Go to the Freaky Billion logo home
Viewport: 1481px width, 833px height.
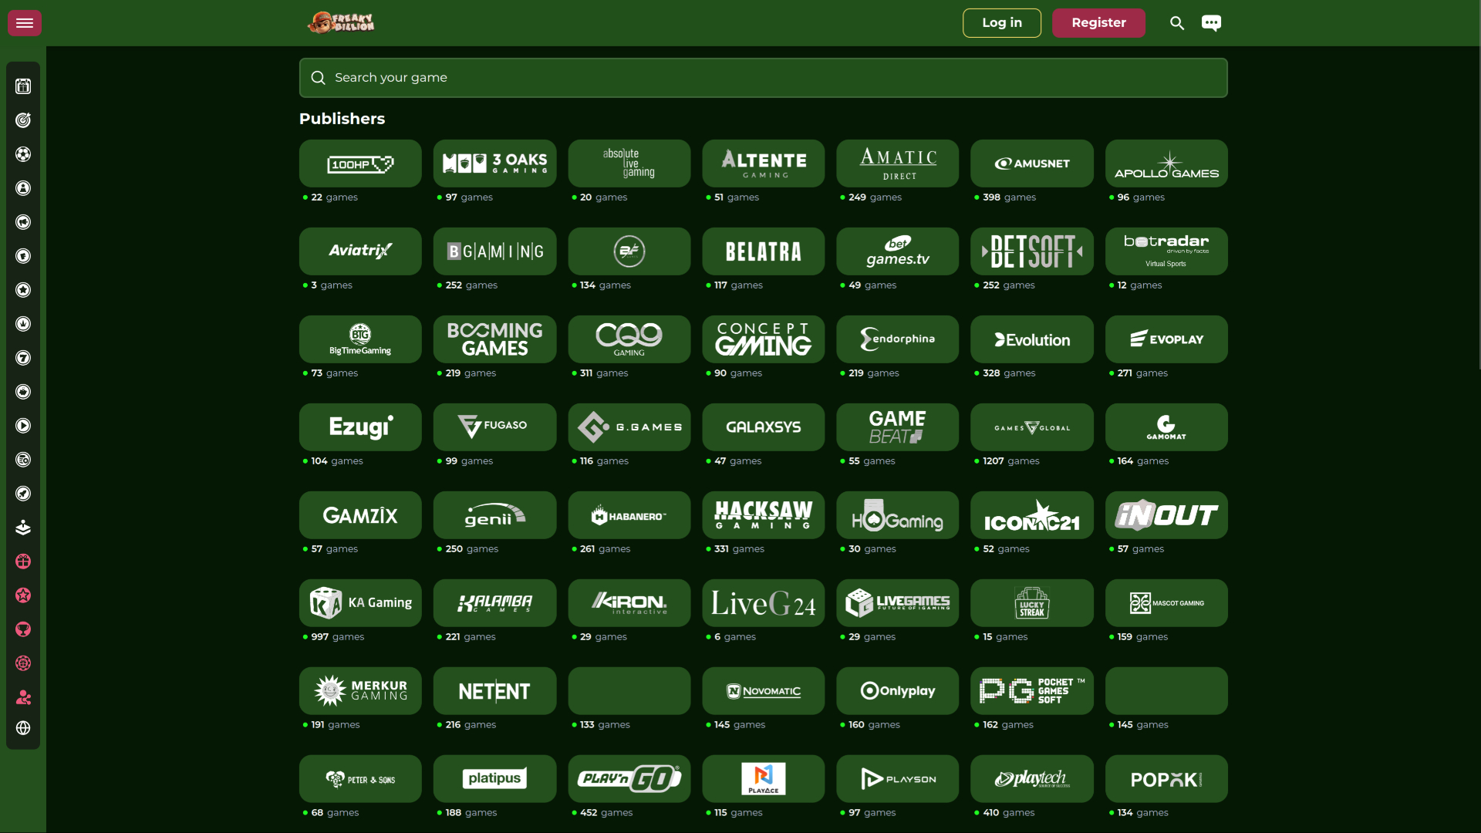[x=341, y=23]
